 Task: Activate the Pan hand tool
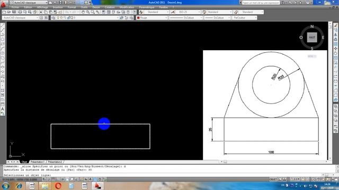click(83, 12)
